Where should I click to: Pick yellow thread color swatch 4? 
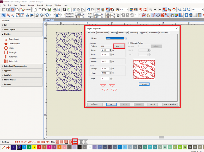[34, 147]
